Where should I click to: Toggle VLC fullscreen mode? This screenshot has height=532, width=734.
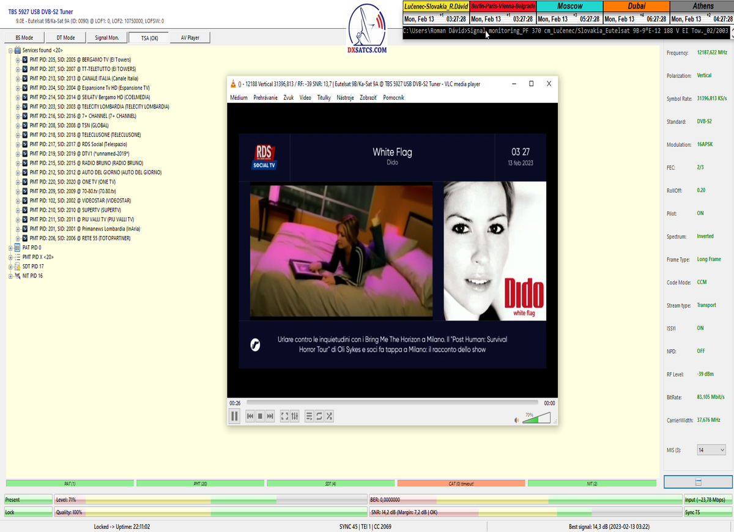click(x=284, y=416)
